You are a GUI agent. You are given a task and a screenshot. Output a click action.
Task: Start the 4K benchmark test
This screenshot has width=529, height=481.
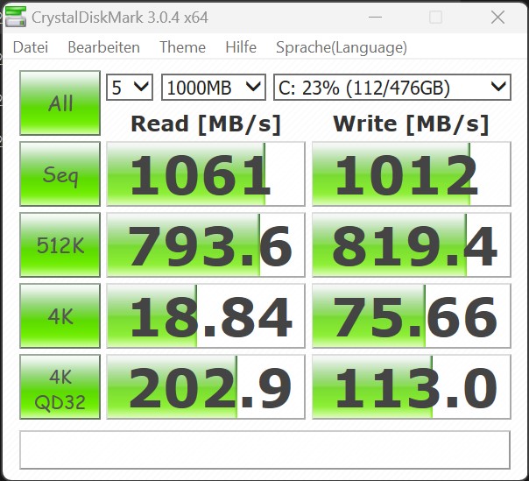pyautogui.click(x=60, y=316)
